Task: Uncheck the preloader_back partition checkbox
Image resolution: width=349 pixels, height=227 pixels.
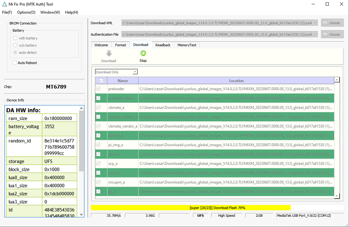Action: point(98,98)
